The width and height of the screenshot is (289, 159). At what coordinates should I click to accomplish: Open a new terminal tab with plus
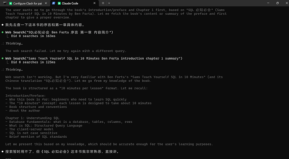(103, 3)
